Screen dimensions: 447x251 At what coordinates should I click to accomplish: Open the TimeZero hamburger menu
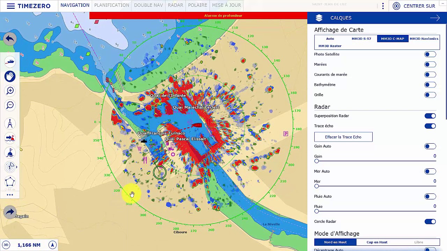[x=10, y=6]
